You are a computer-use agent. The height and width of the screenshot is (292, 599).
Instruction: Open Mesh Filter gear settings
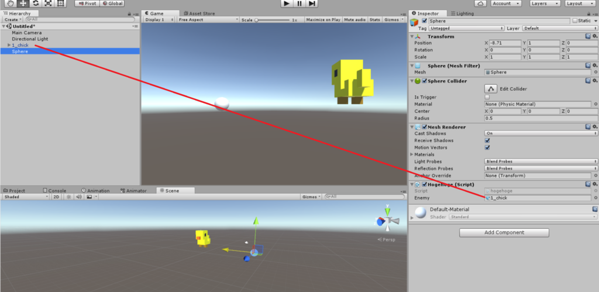tap(595, 66)
